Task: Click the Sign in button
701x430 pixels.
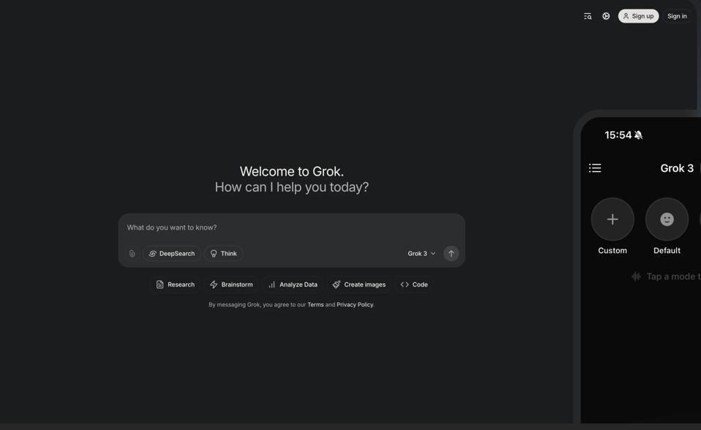Action: click(677, 16)
